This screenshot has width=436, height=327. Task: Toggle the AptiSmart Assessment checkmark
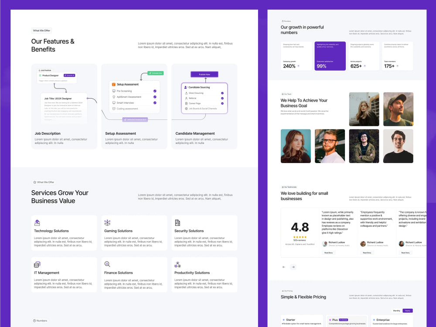(155, 97)
